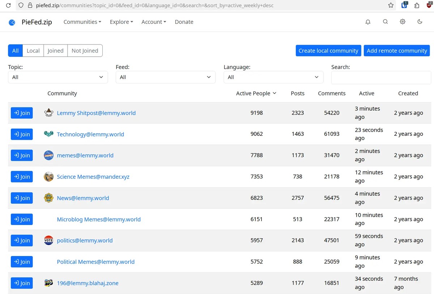The image size is (434, 294).
Task: Switch to the Not Joined filter
Action: (x=85, y=51)
